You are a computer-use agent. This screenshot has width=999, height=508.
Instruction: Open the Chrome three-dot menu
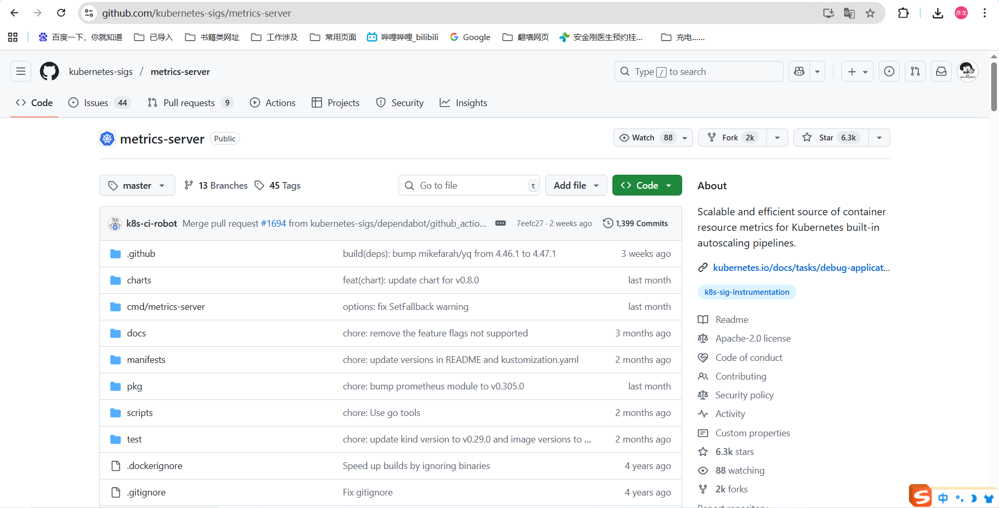(x=984, y=13)
